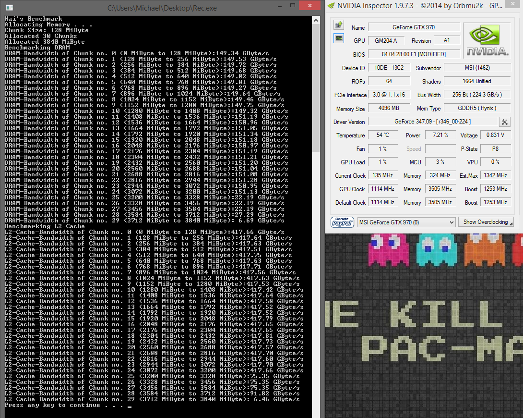Click the "Allocating Memory" console line
523x418 pixels.
[48, 25]
